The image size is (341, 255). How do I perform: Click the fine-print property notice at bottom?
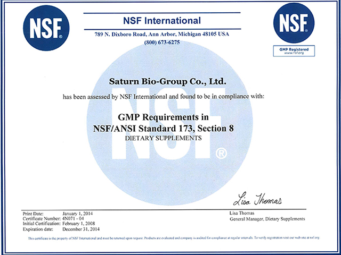tap(174, 238)
